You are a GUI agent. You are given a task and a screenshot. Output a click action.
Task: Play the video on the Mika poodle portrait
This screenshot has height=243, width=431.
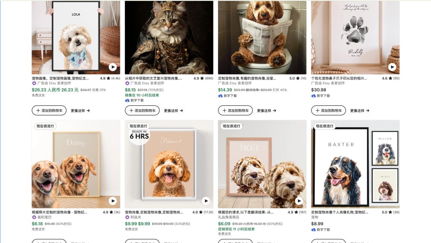pyautogui.click(x=206, y=201)
